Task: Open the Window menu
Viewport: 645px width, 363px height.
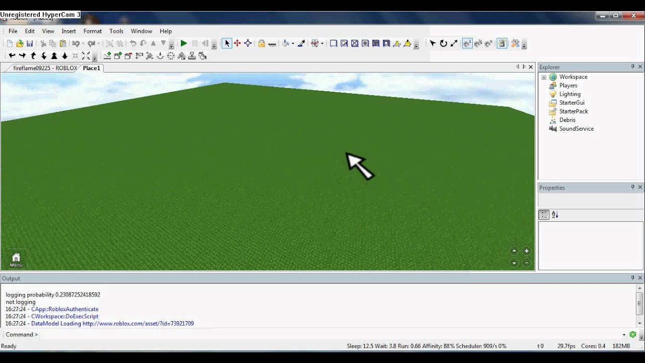Action: [x=142, y=31]
